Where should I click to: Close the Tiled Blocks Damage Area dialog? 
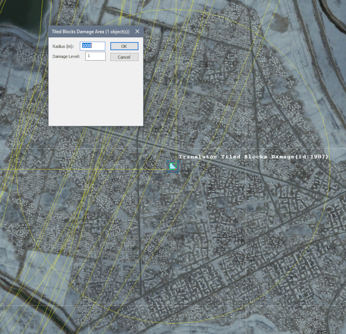pyautogui.click(x=137, y=32)
